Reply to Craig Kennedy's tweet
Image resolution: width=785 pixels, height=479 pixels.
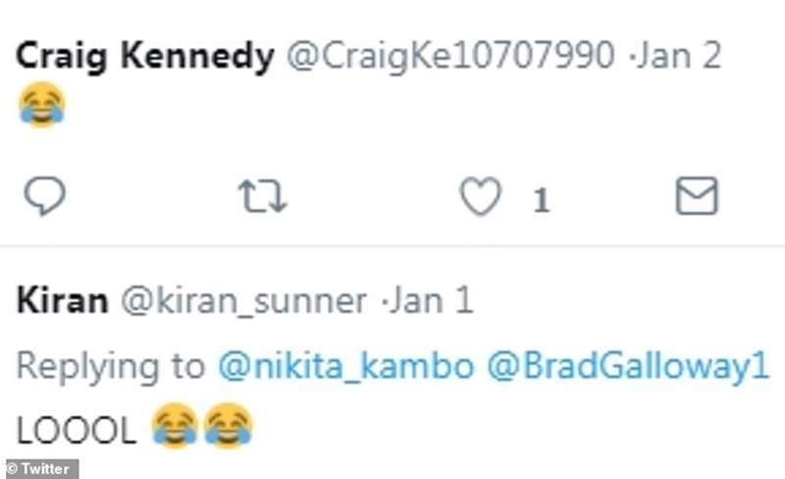44,197
